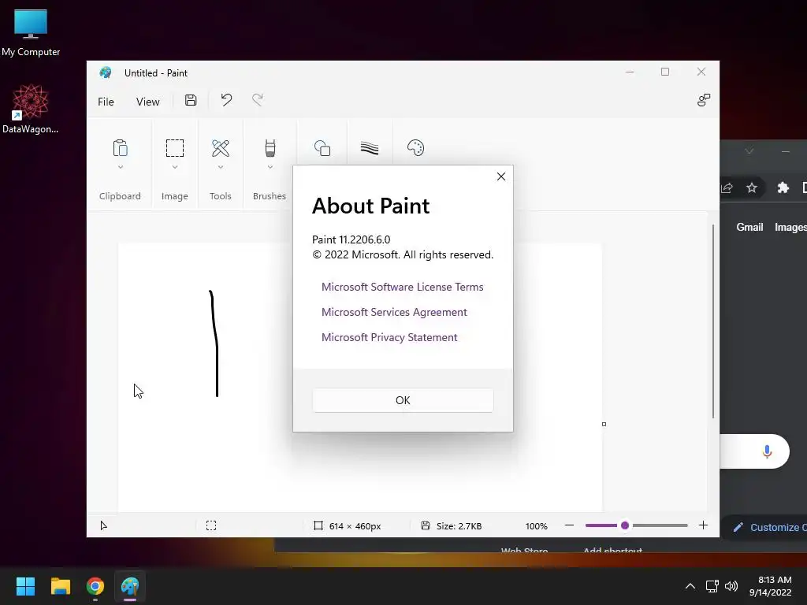Click the Clipboard paste icon in Paint
The image size is (807, 605).
[x=120, y=148]
